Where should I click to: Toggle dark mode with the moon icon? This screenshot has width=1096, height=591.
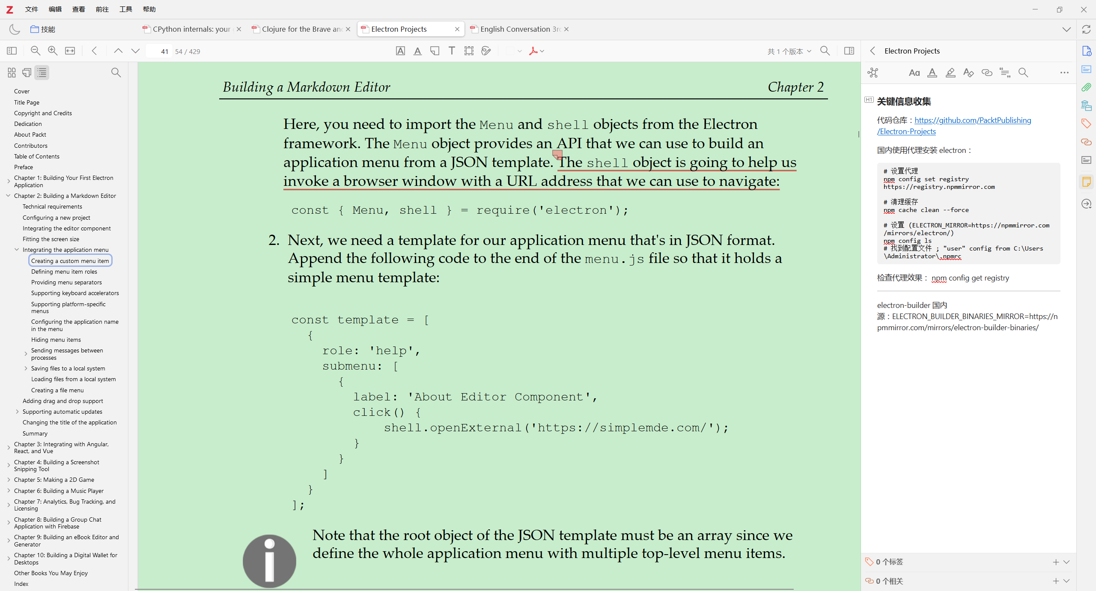coord(15,29)
